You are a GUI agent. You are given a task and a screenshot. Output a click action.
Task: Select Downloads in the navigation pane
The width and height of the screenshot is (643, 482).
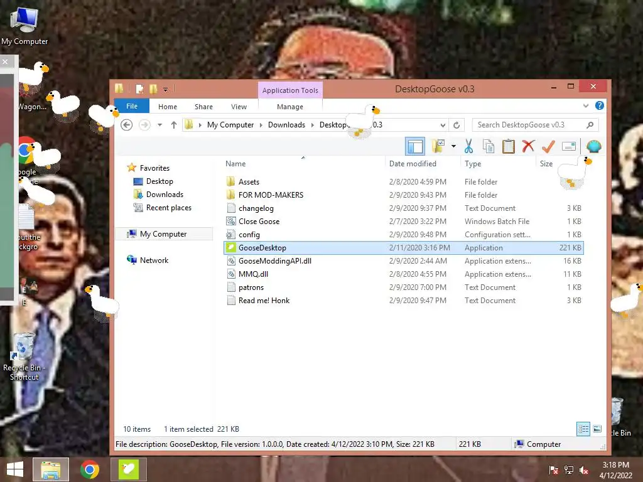[x=165, y=195]
